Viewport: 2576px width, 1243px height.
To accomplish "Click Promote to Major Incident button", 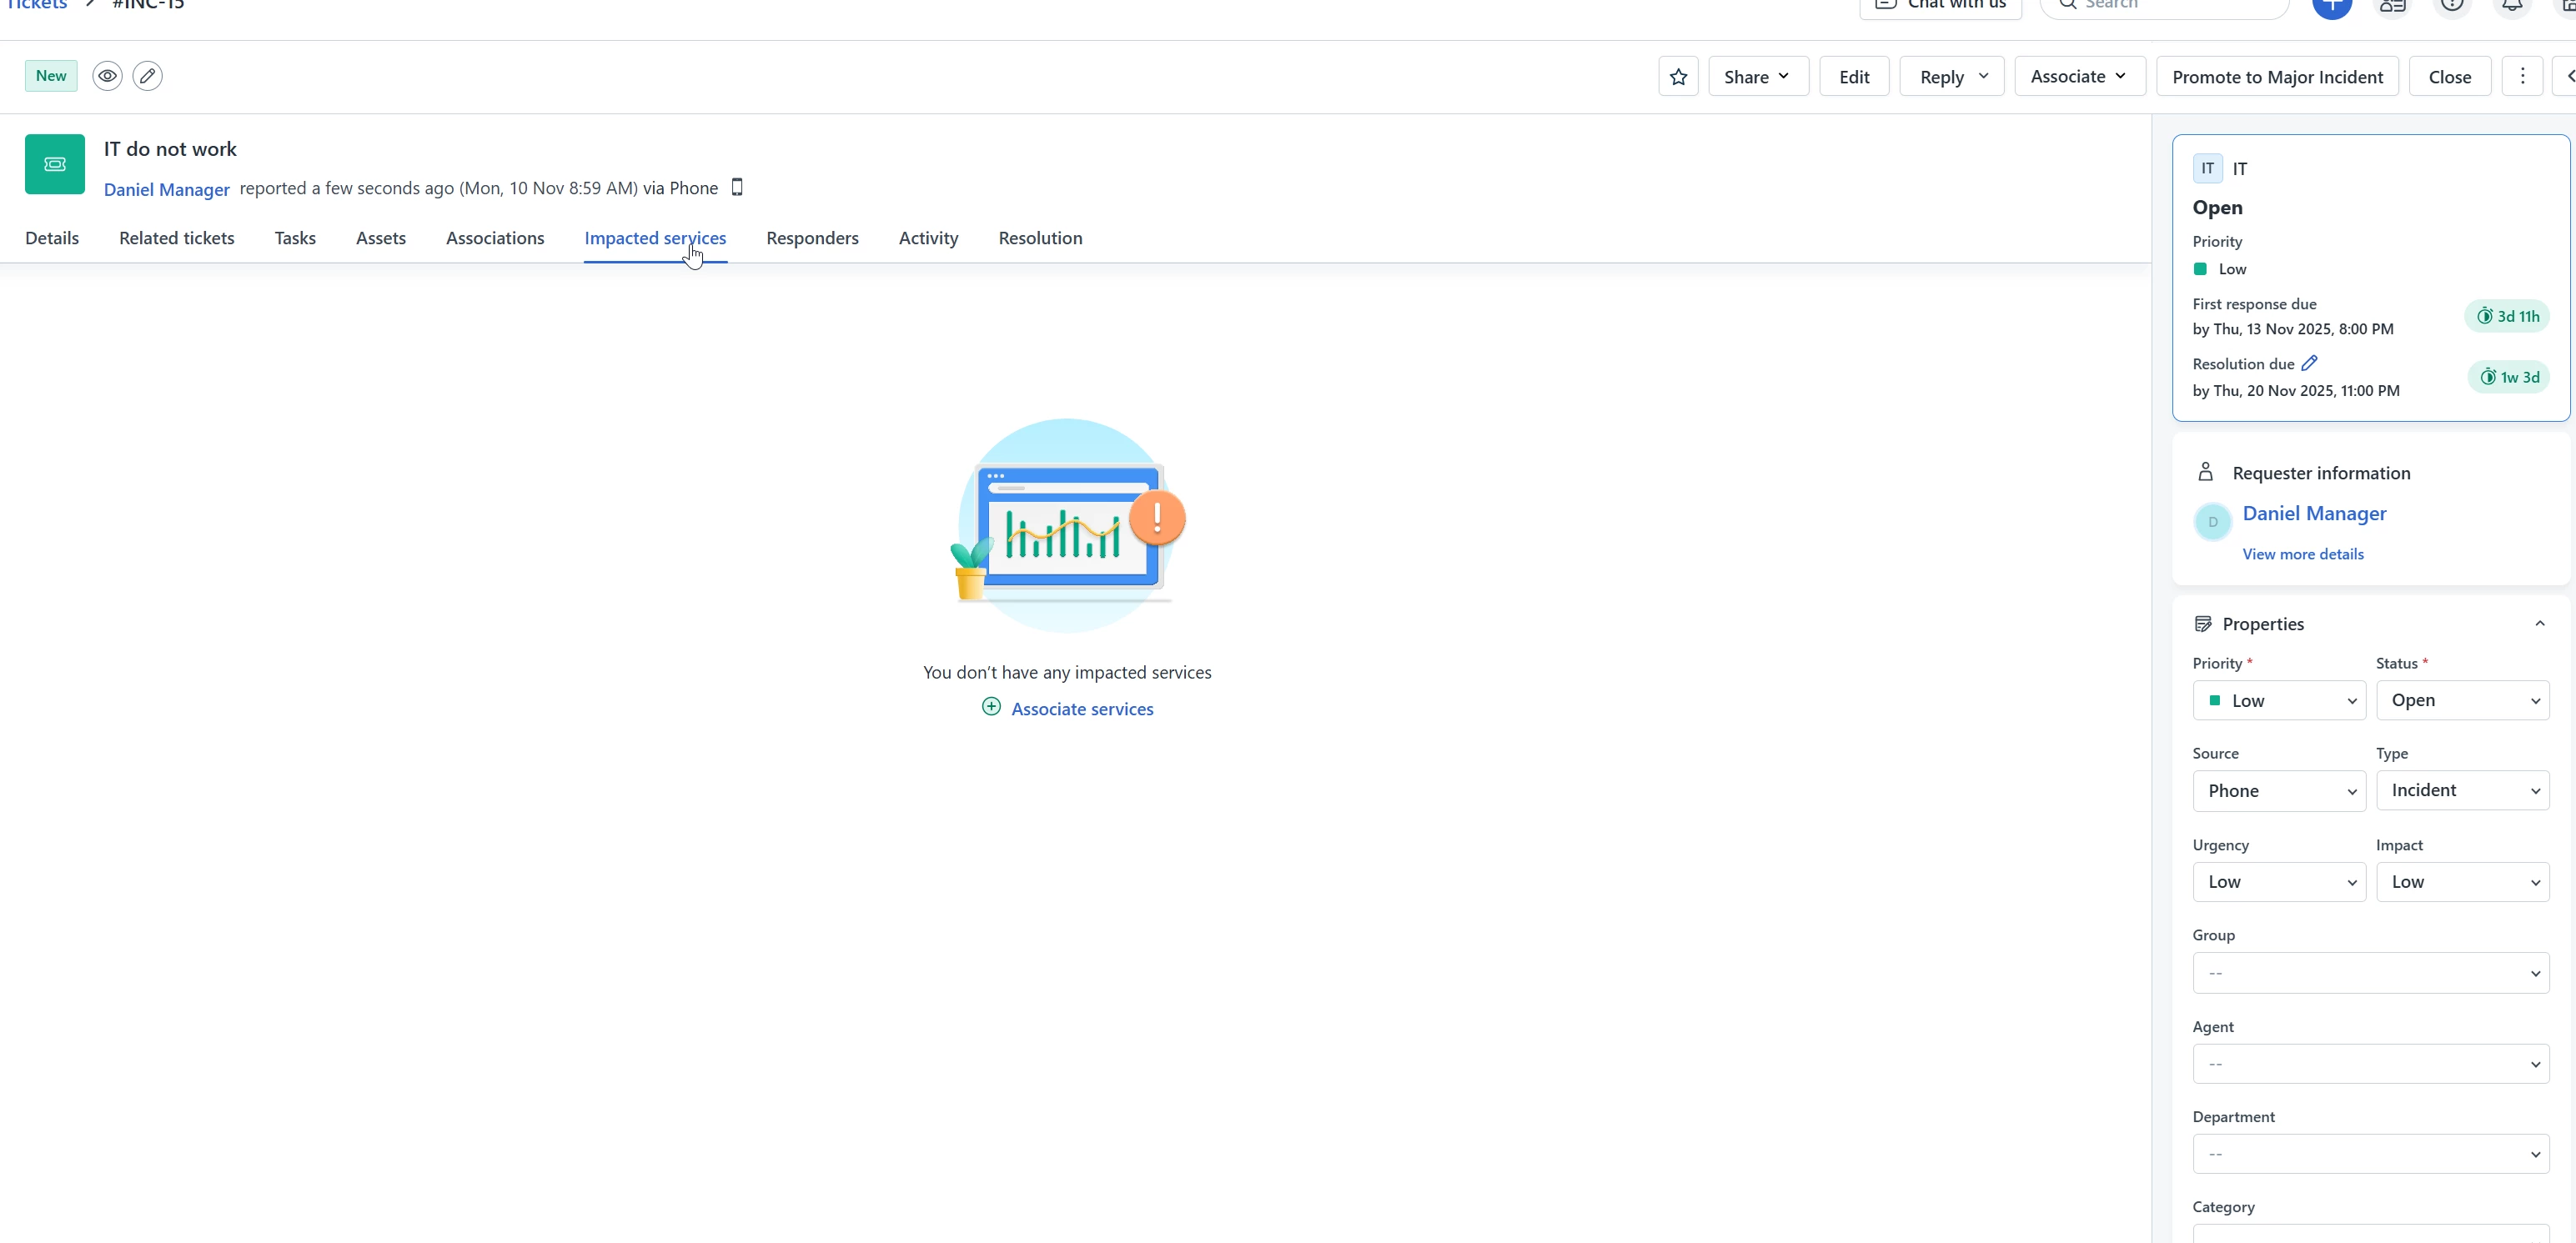I will click(x=2277, y=77).
